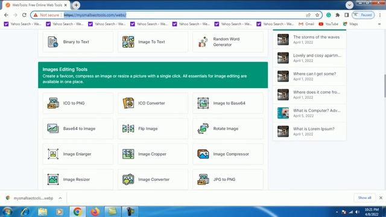Click the ICO Converter icon
Image resolution: width=386 pixels, height=217 pixels.
[x=128, y=103]
